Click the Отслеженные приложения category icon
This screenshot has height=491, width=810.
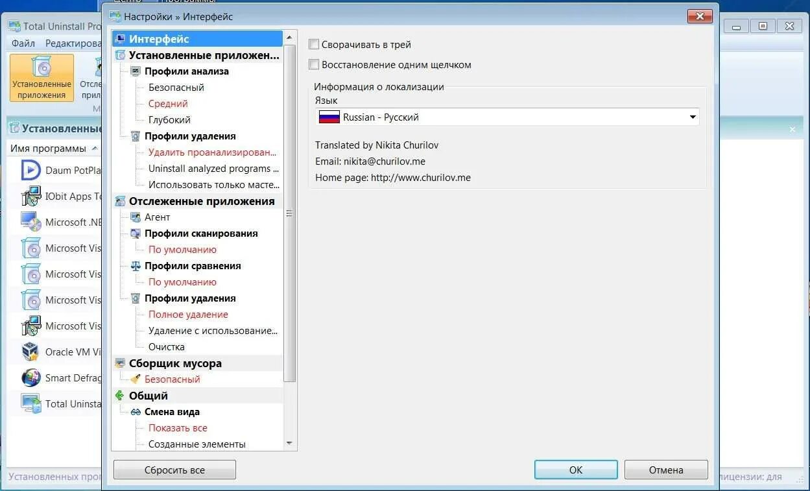[120, 201]
